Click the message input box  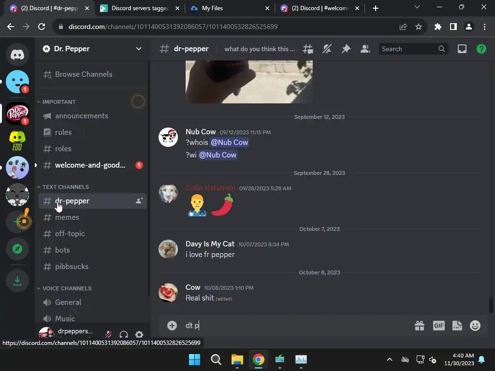(297, 325)
